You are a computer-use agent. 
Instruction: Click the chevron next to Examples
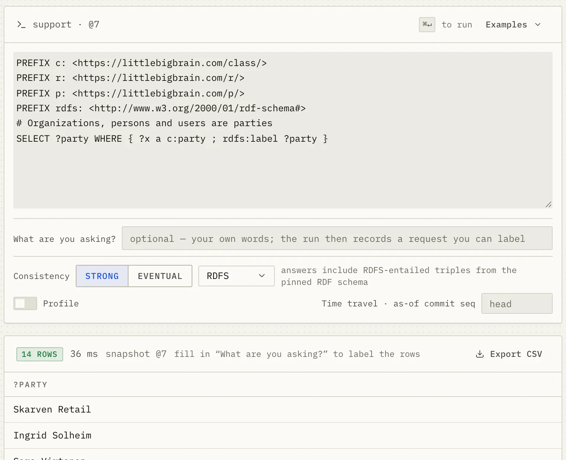tap(538, 24)
